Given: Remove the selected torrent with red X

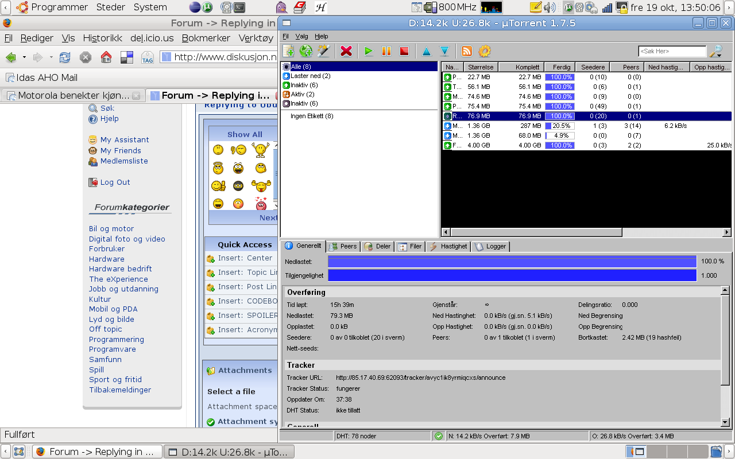Looking at the screenshot, I should pos(346,51).
